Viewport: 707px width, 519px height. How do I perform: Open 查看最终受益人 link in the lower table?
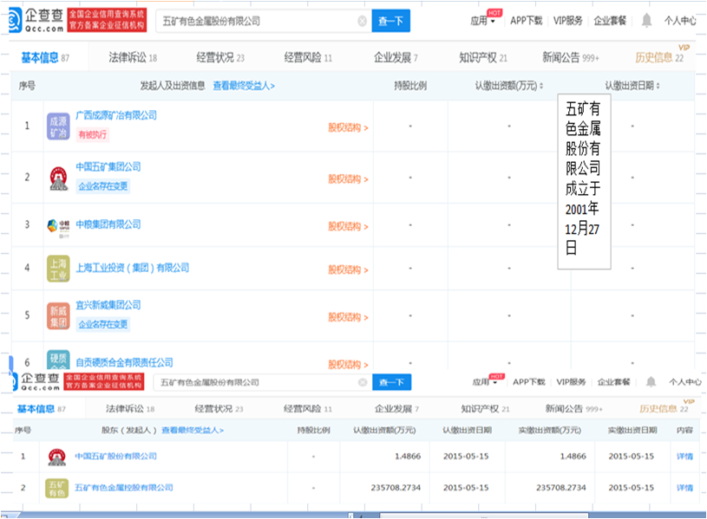pos(193,431)
